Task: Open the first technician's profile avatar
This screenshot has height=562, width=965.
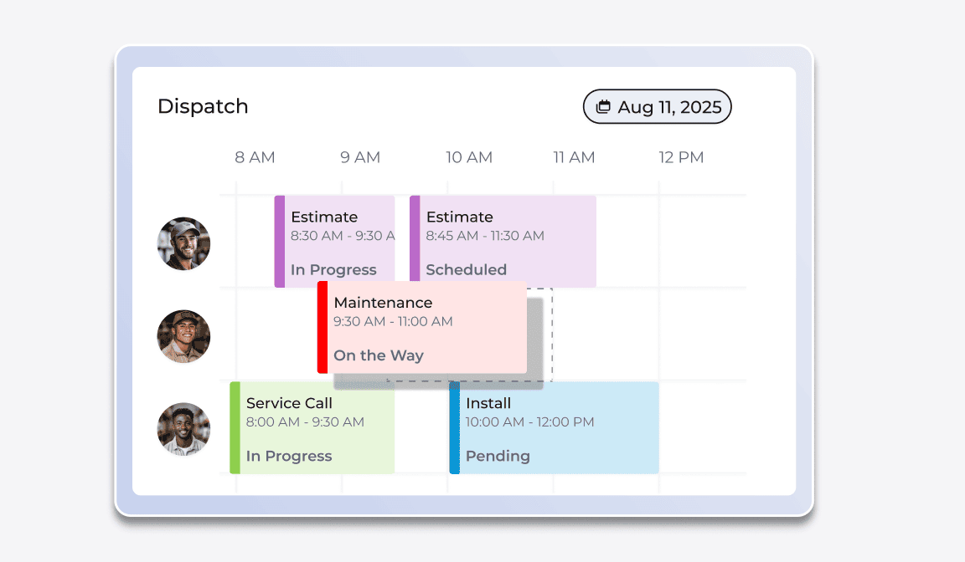Action: pyautogui.click(x=183, y=243)
